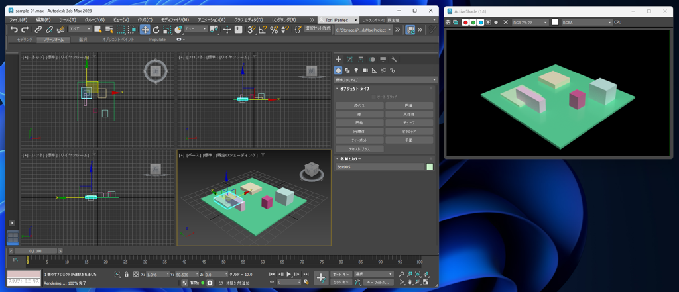Image resolution: width=679 pixels, height=292 pixels.
Task: Click white color swatch in ActiveShade window
Action: [555, 22]
